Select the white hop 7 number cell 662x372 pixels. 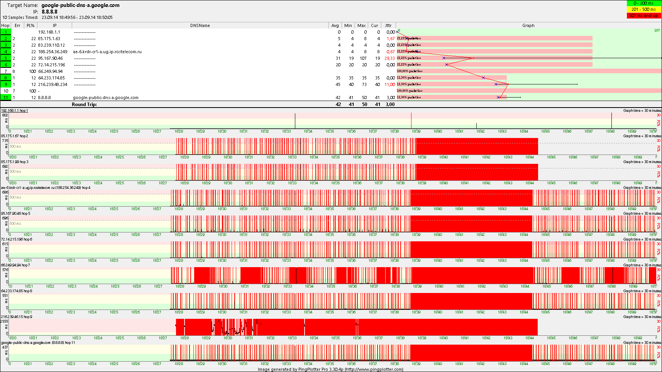[x=5, y=71]
